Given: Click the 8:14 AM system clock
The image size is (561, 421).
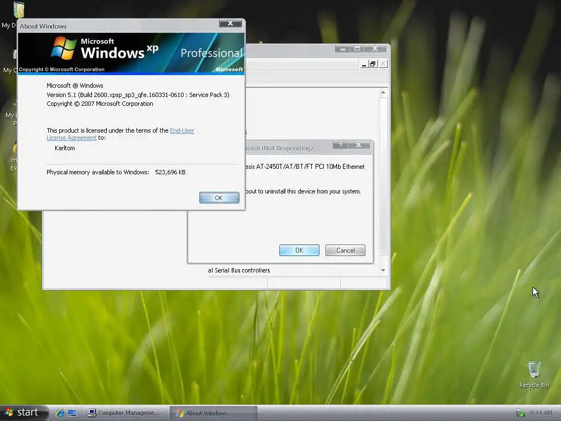Looking at the screenshot, I should click(541, 413).
